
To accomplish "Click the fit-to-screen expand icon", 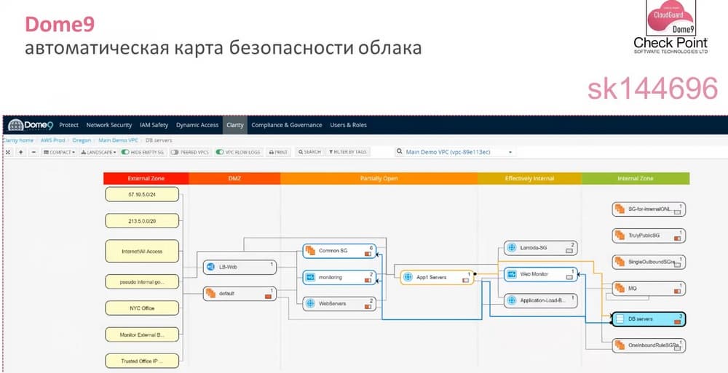I will pos(8,152).
